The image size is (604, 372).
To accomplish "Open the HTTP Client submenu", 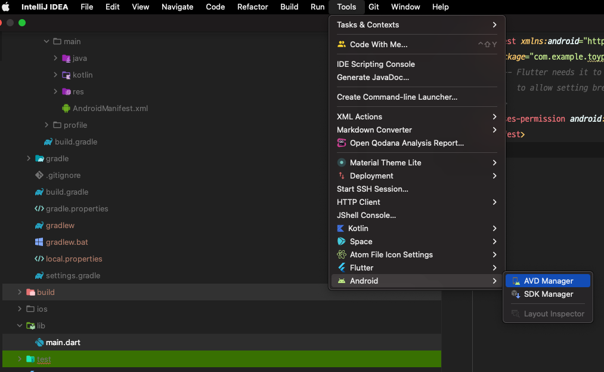I will click(x=416, y=202).
